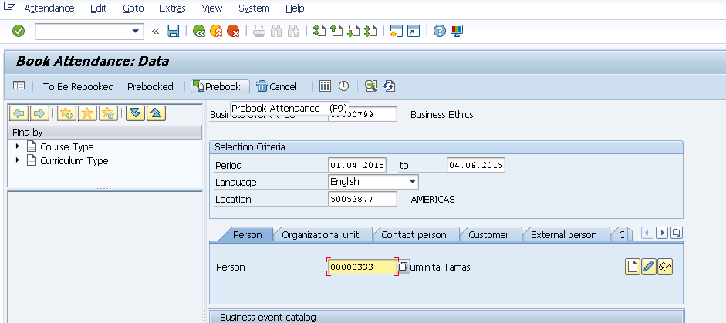This screenshot has height=323, width=726.
Task: Click the Expand All nodes icon
Action: click(x=135, y=113)
